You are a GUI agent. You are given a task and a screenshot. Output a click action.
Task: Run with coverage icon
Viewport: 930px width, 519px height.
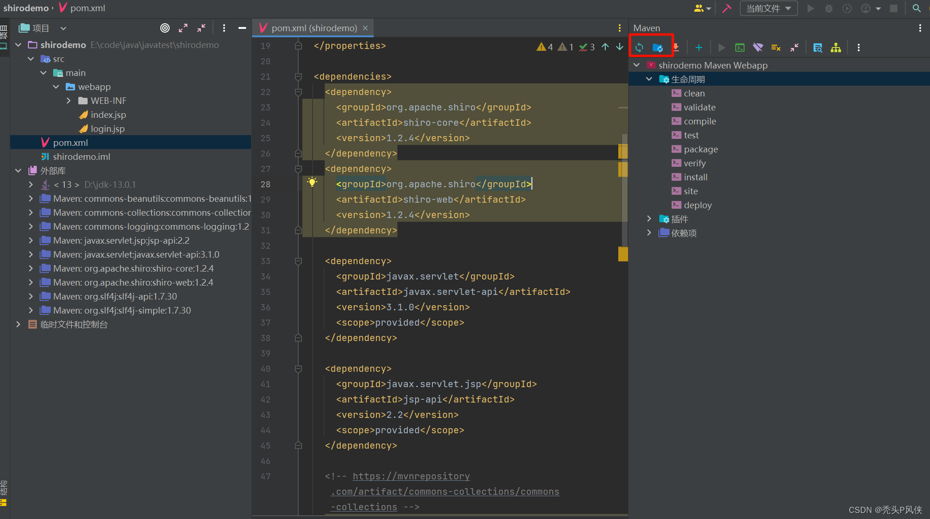(x=847, y=8)
